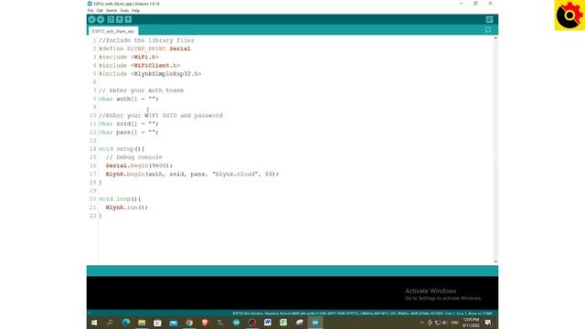The image size is (585, 329).
Task: Click code line "char auth[] = "";"
Action: coord(129,99)
